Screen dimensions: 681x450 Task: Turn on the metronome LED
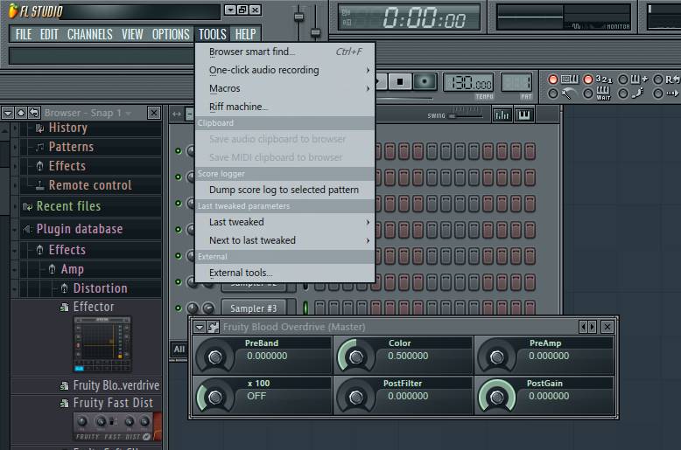pyautogui.click(x=553, y=93)
